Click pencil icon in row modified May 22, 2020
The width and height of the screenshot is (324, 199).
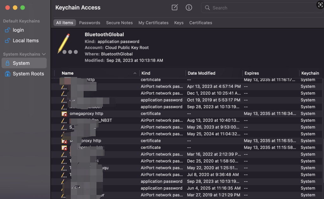coord(64,168)
